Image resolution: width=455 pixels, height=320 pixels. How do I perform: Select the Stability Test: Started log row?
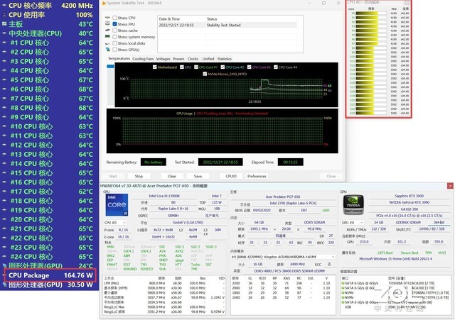tap(227, 26)
